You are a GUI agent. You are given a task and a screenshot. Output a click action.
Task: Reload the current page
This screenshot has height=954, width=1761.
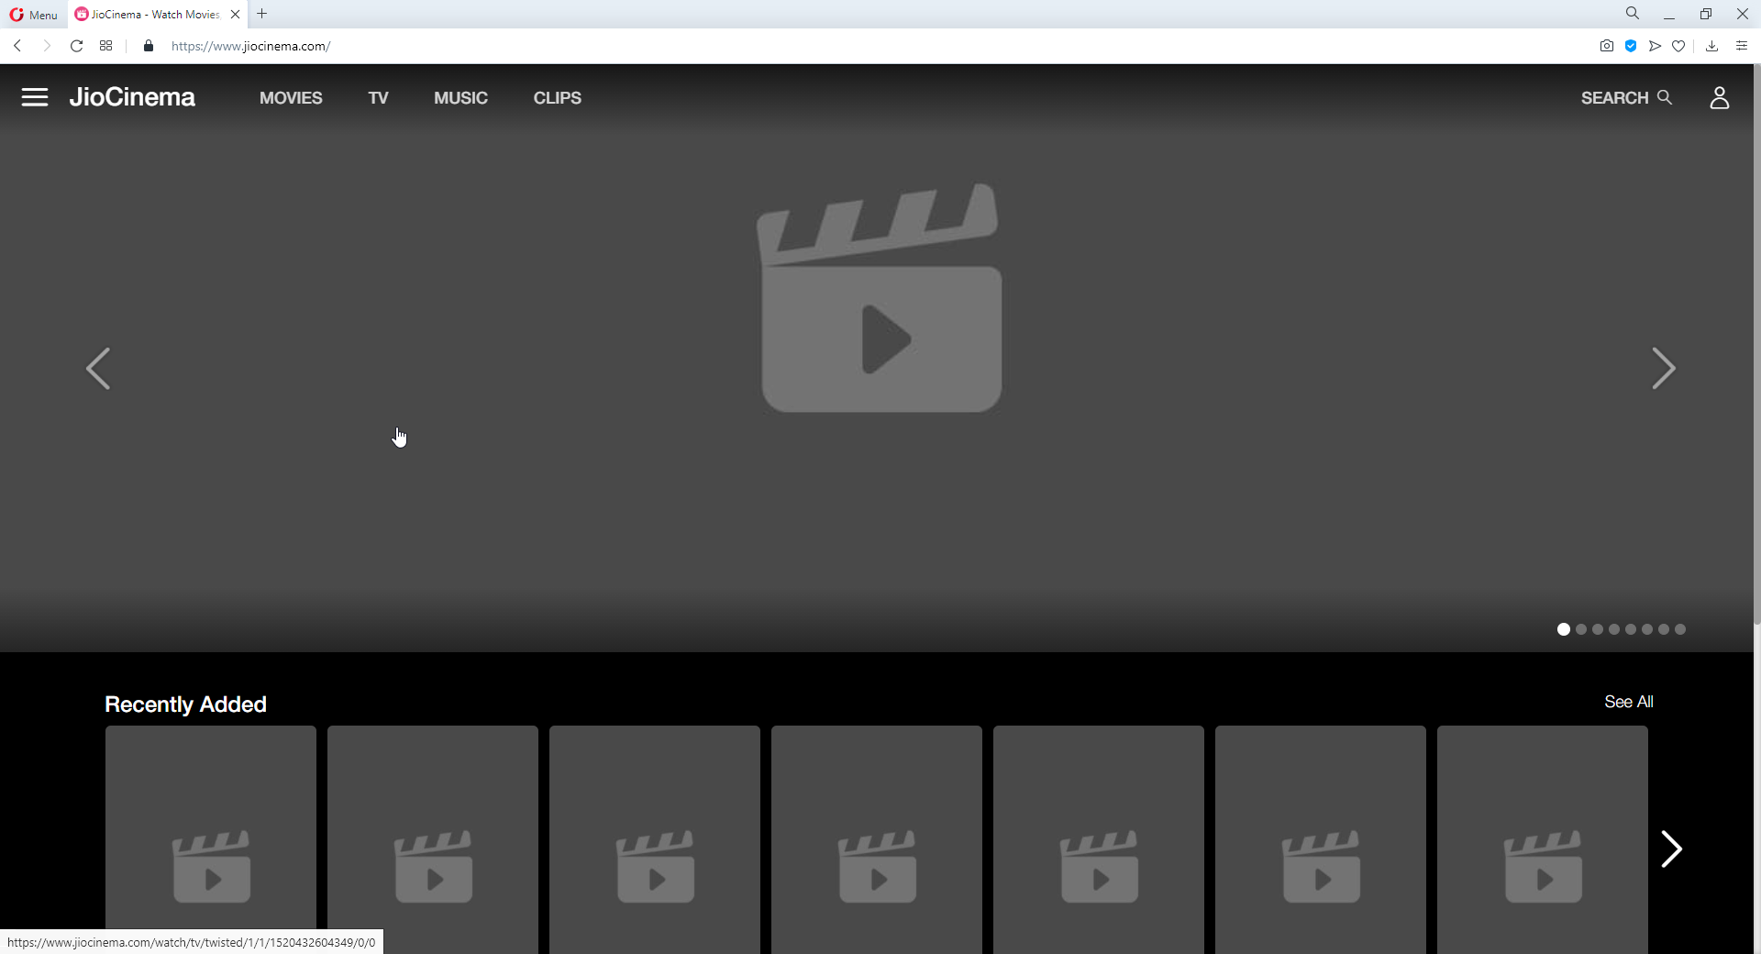77,46
